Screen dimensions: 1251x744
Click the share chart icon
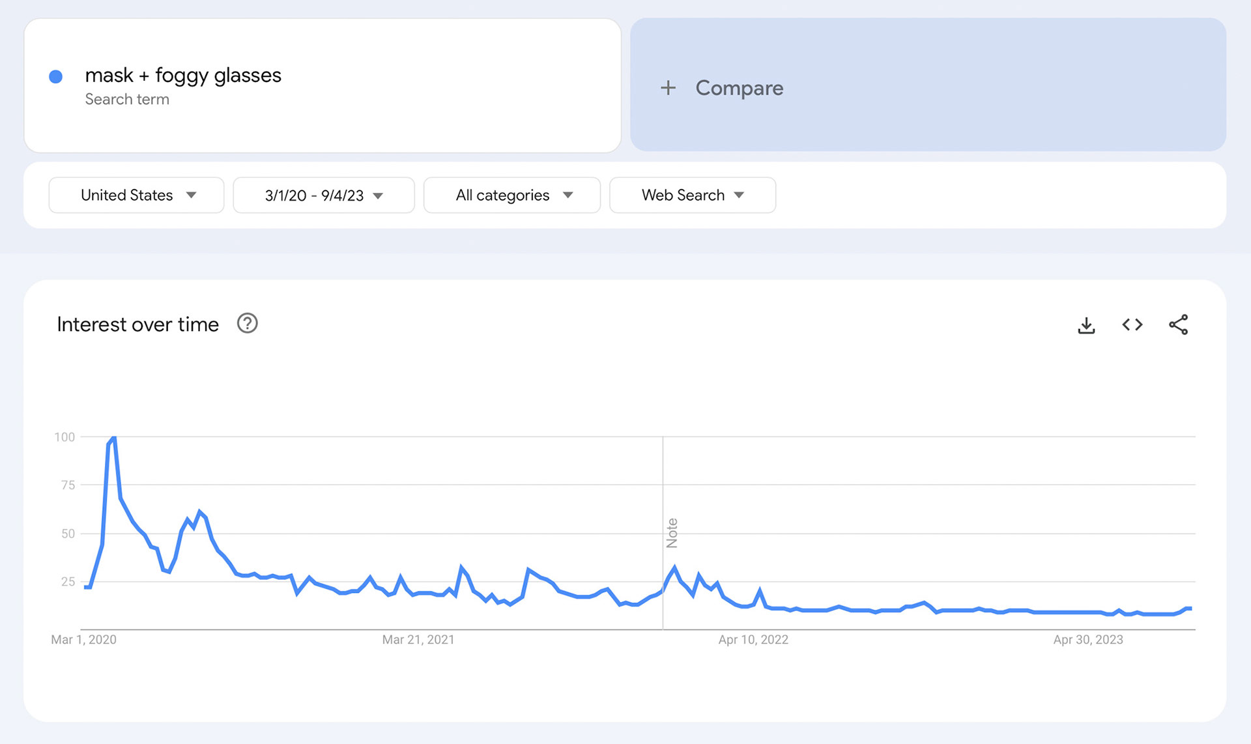(1178, 324)
